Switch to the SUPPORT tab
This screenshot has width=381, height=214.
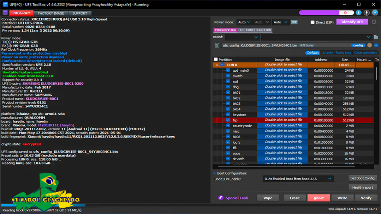coord(80,13)
